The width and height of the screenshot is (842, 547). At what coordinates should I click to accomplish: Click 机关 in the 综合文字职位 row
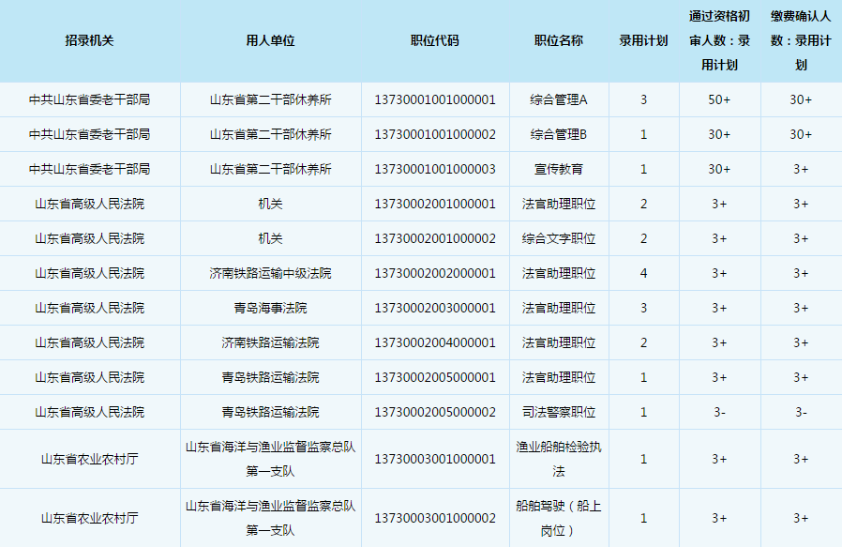tap(271, 238)
